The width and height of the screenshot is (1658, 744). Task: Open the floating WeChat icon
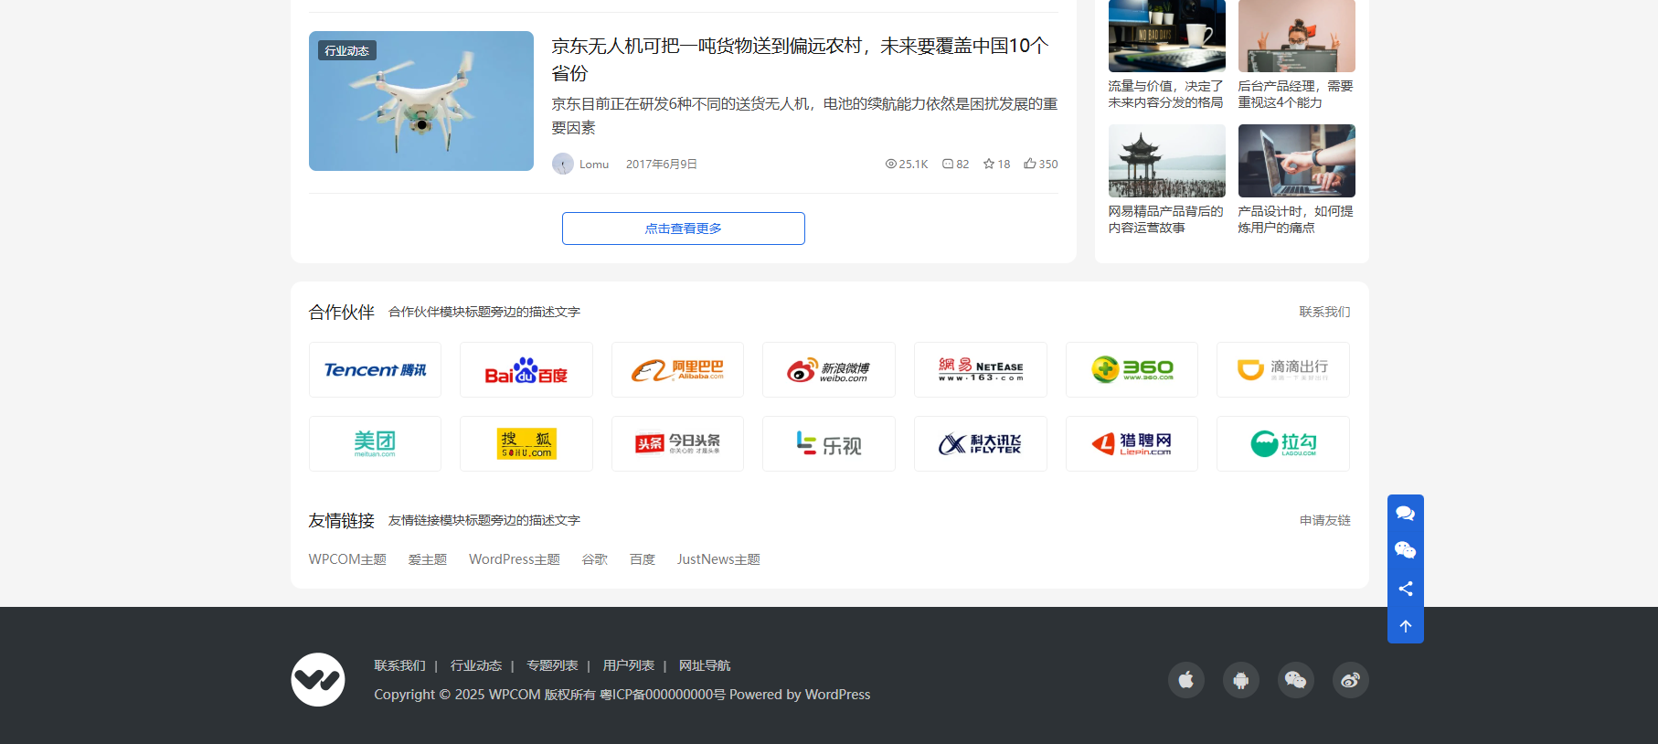[1405, 550]
